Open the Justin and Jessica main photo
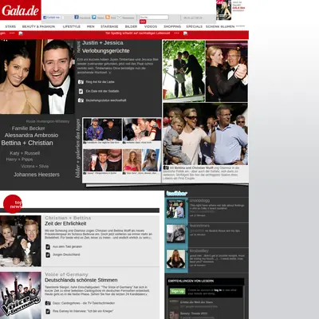This screenshot has width=319, height=319. 37,77
